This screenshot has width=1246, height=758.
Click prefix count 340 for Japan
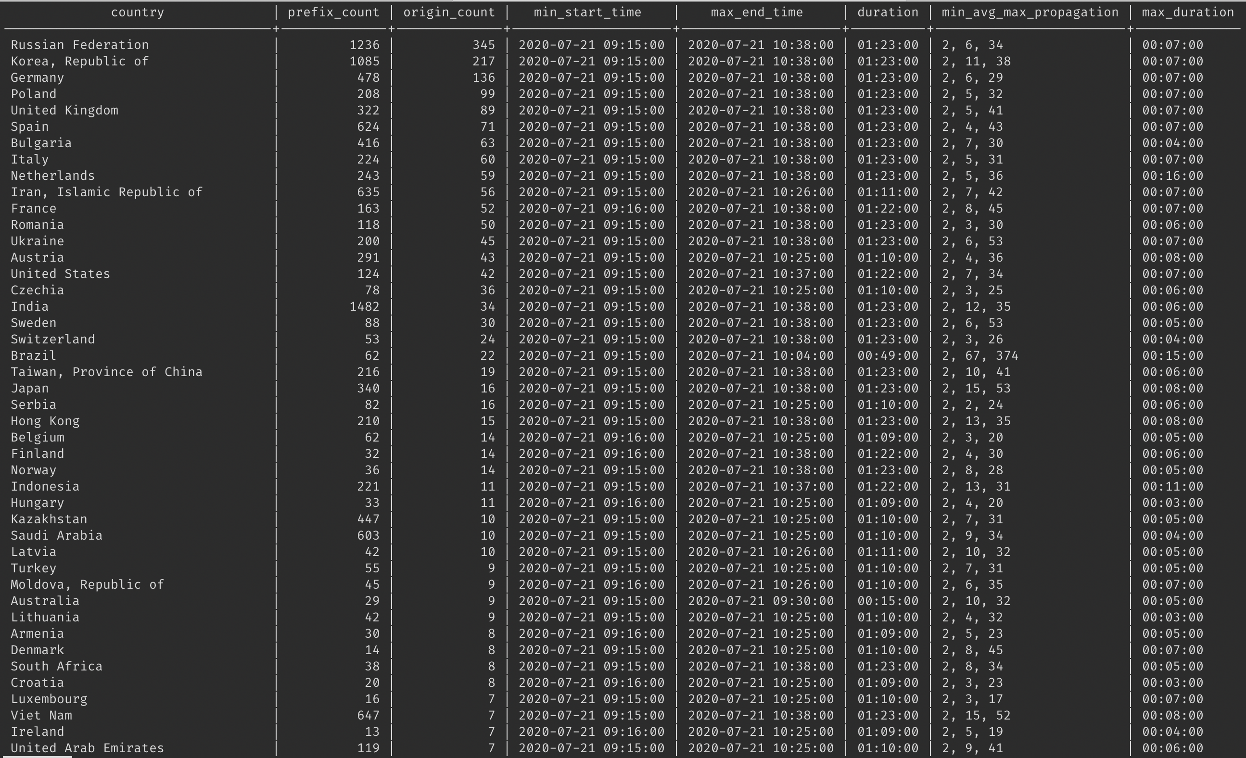(x=368, y=388)
